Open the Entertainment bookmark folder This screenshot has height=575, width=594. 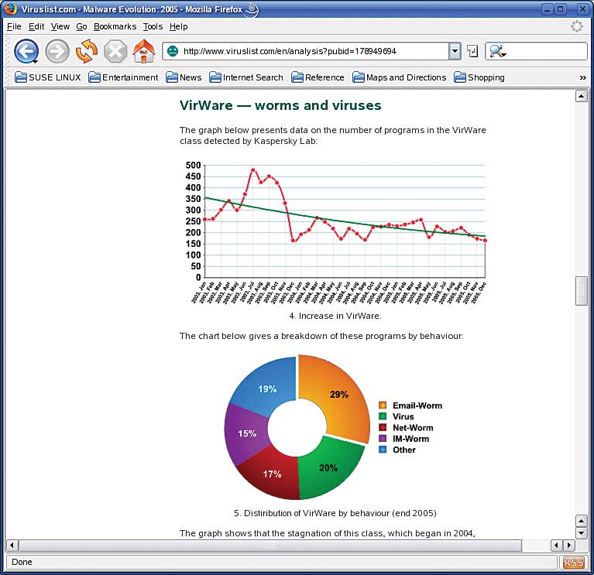coord(123,77)
